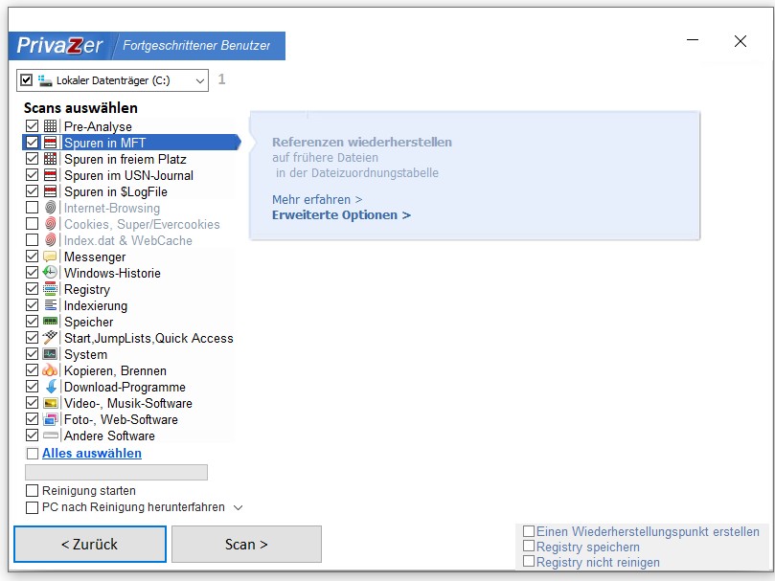This screenshot has height=581, width=775.
Task: Select the Andere Software row label
Action: click(x=109, y=436)
